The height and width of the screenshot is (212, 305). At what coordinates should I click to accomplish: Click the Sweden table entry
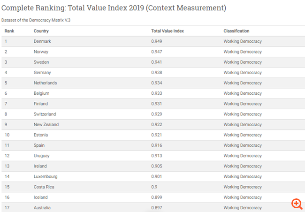pos(41,62)
